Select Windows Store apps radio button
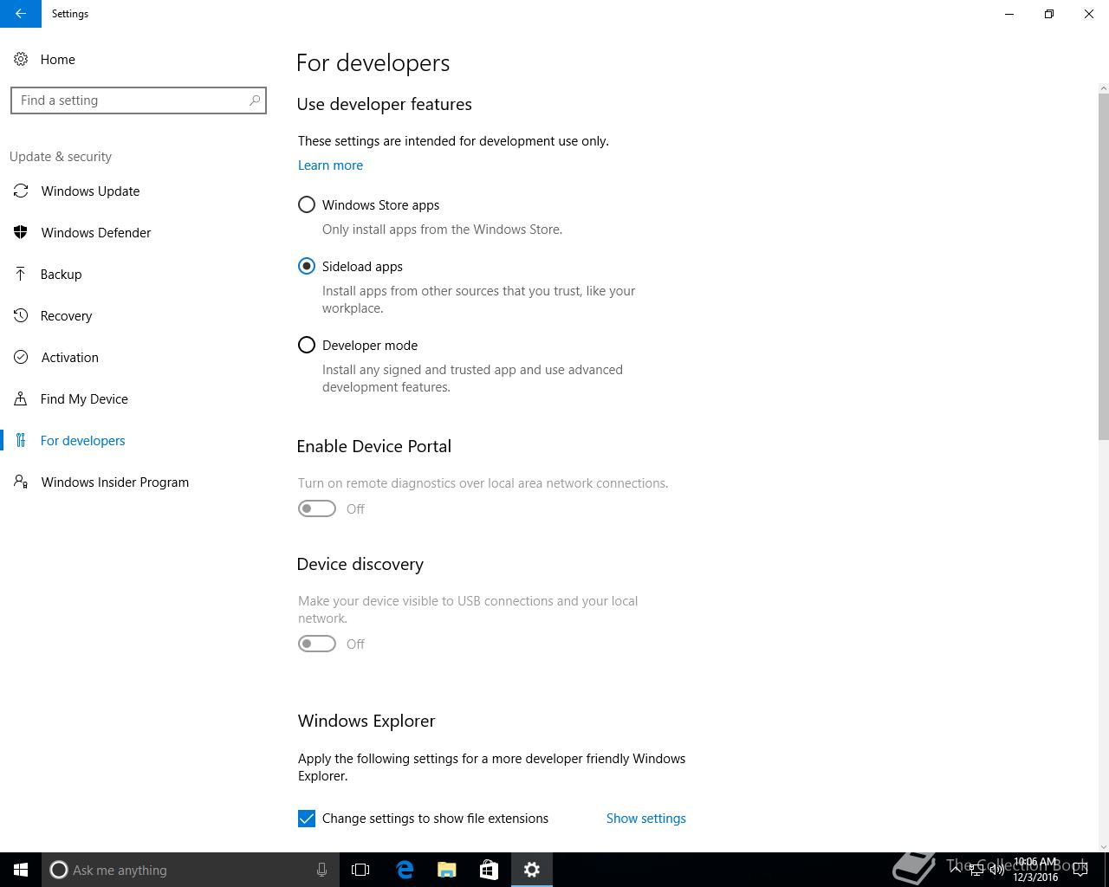This screenshot has height=887, width=1109. (307, 204)
